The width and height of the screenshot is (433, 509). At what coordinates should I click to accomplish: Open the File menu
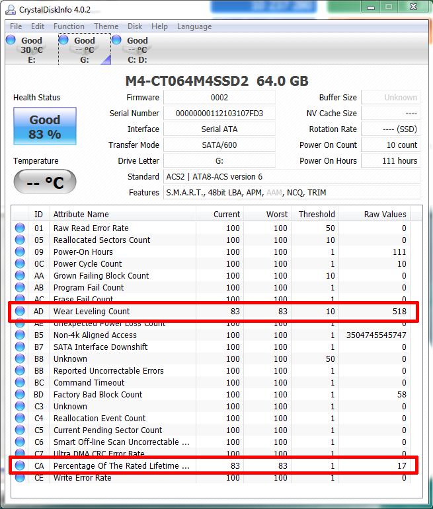click(x=16, y=26)
